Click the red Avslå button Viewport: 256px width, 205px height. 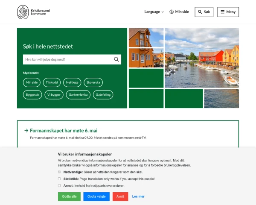[120, 196]
